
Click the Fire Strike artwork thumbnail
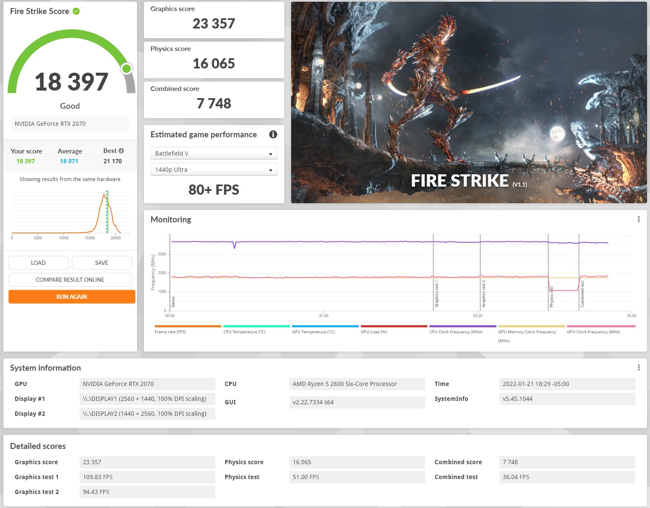coord(469,102)
